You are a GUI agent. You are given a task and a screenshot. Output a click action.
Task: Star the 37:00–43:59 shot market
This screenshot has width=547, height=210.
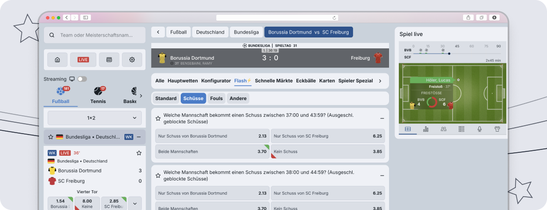(158, 118)
